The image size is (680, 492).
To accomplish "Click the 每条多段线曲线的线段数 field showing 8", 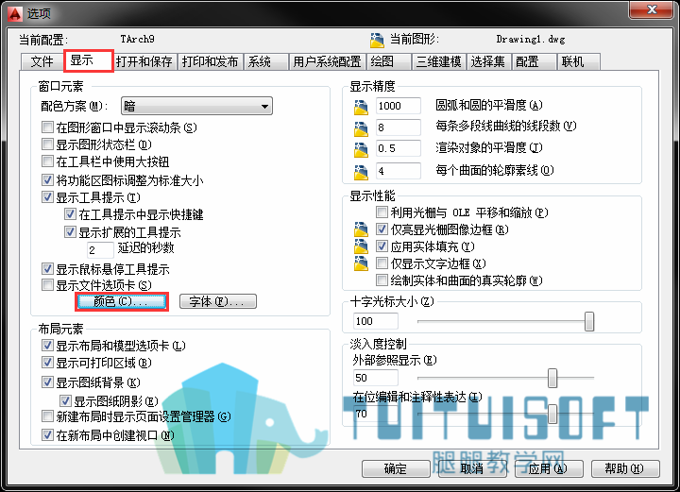I will 399,127.
